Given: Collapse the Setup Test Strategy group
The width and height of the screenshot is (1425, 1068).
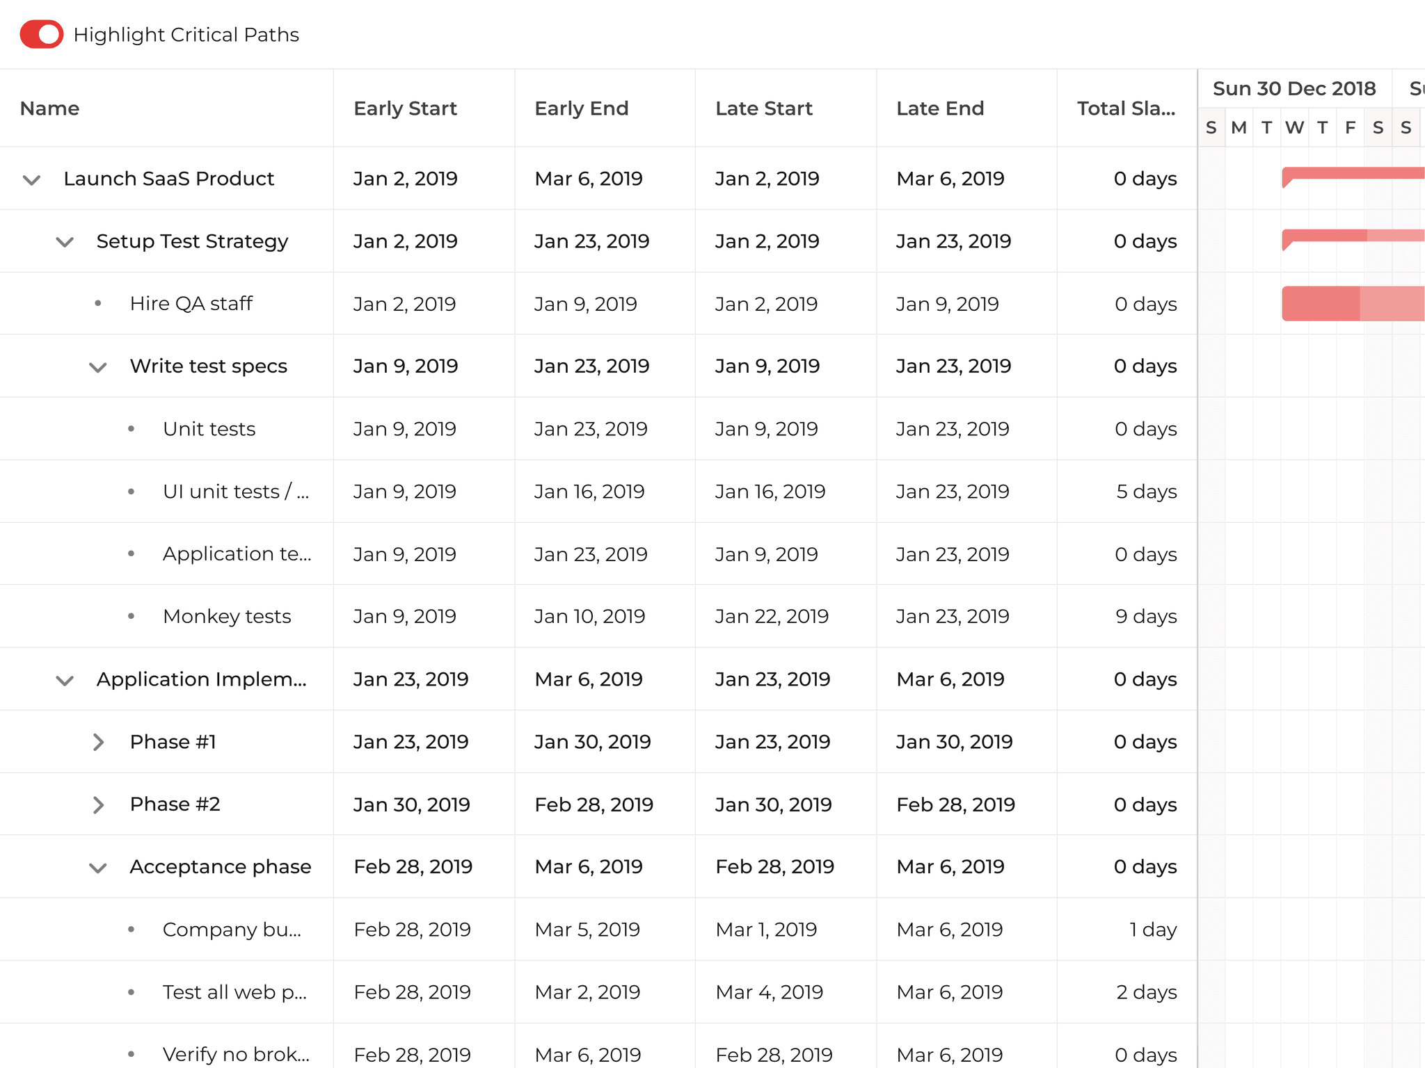Looking at the screenshot, I should coord(65,242).
